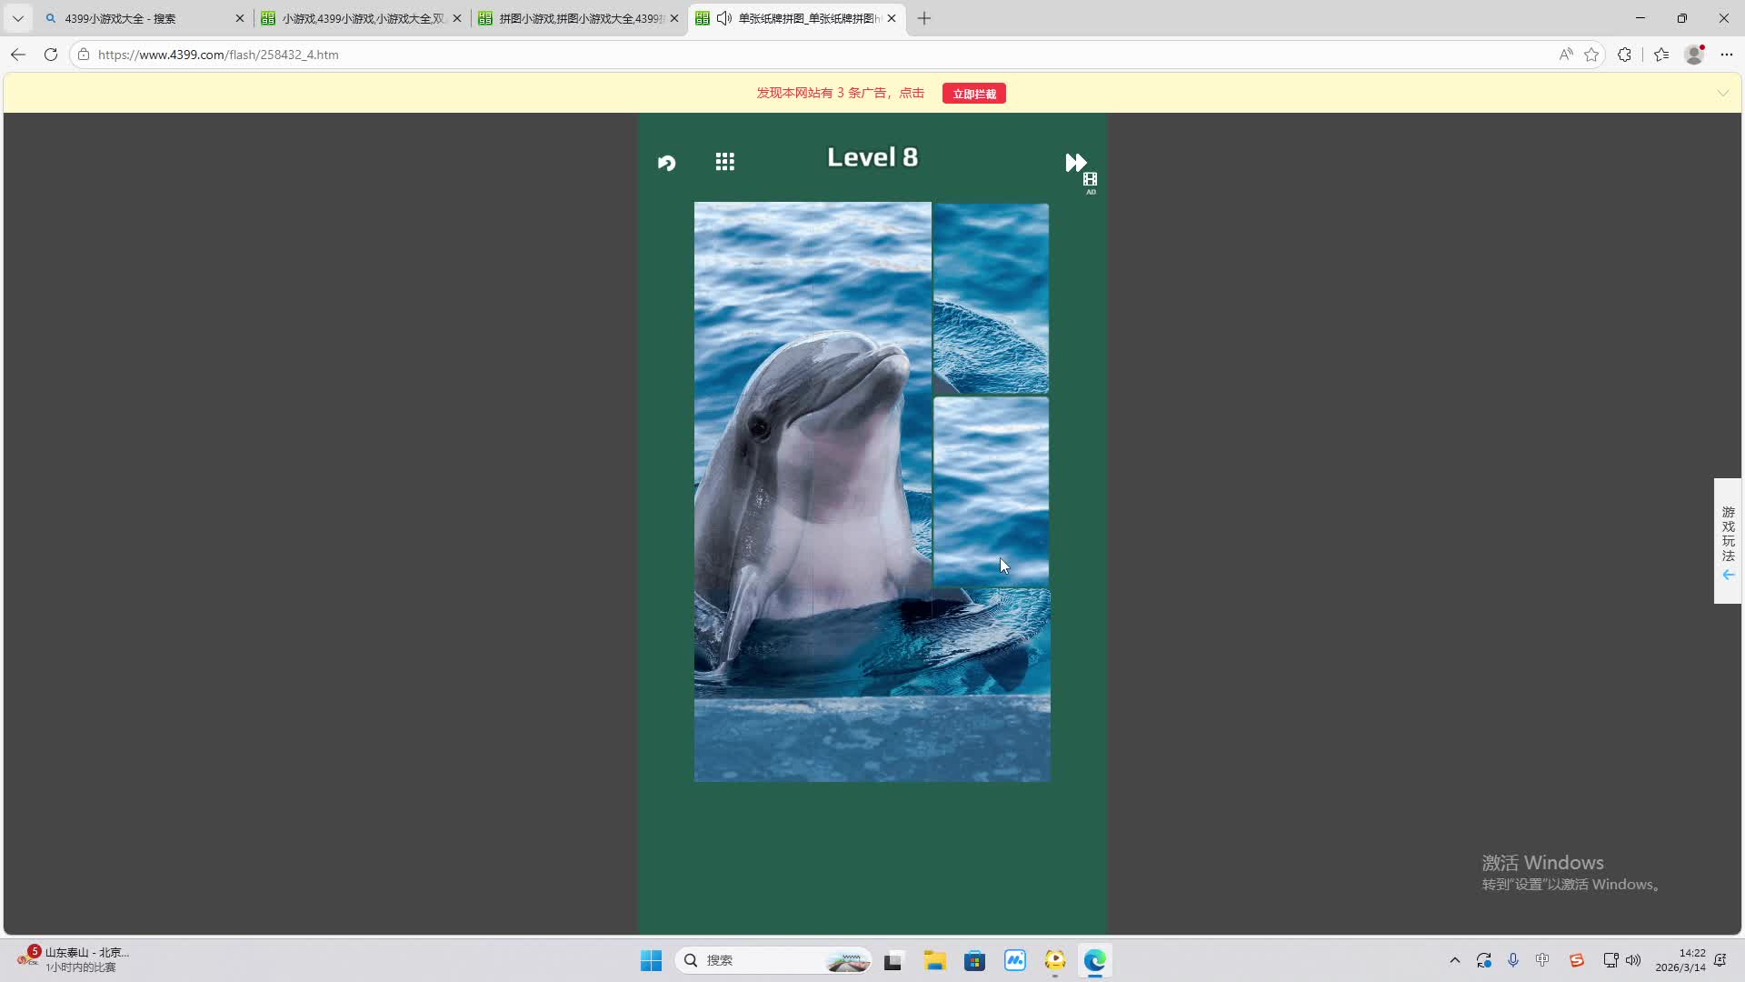The height and width of the screenshot is (982, 1745).
Task: Open Edge settings three-dot menu
Action: point(1727,55)
